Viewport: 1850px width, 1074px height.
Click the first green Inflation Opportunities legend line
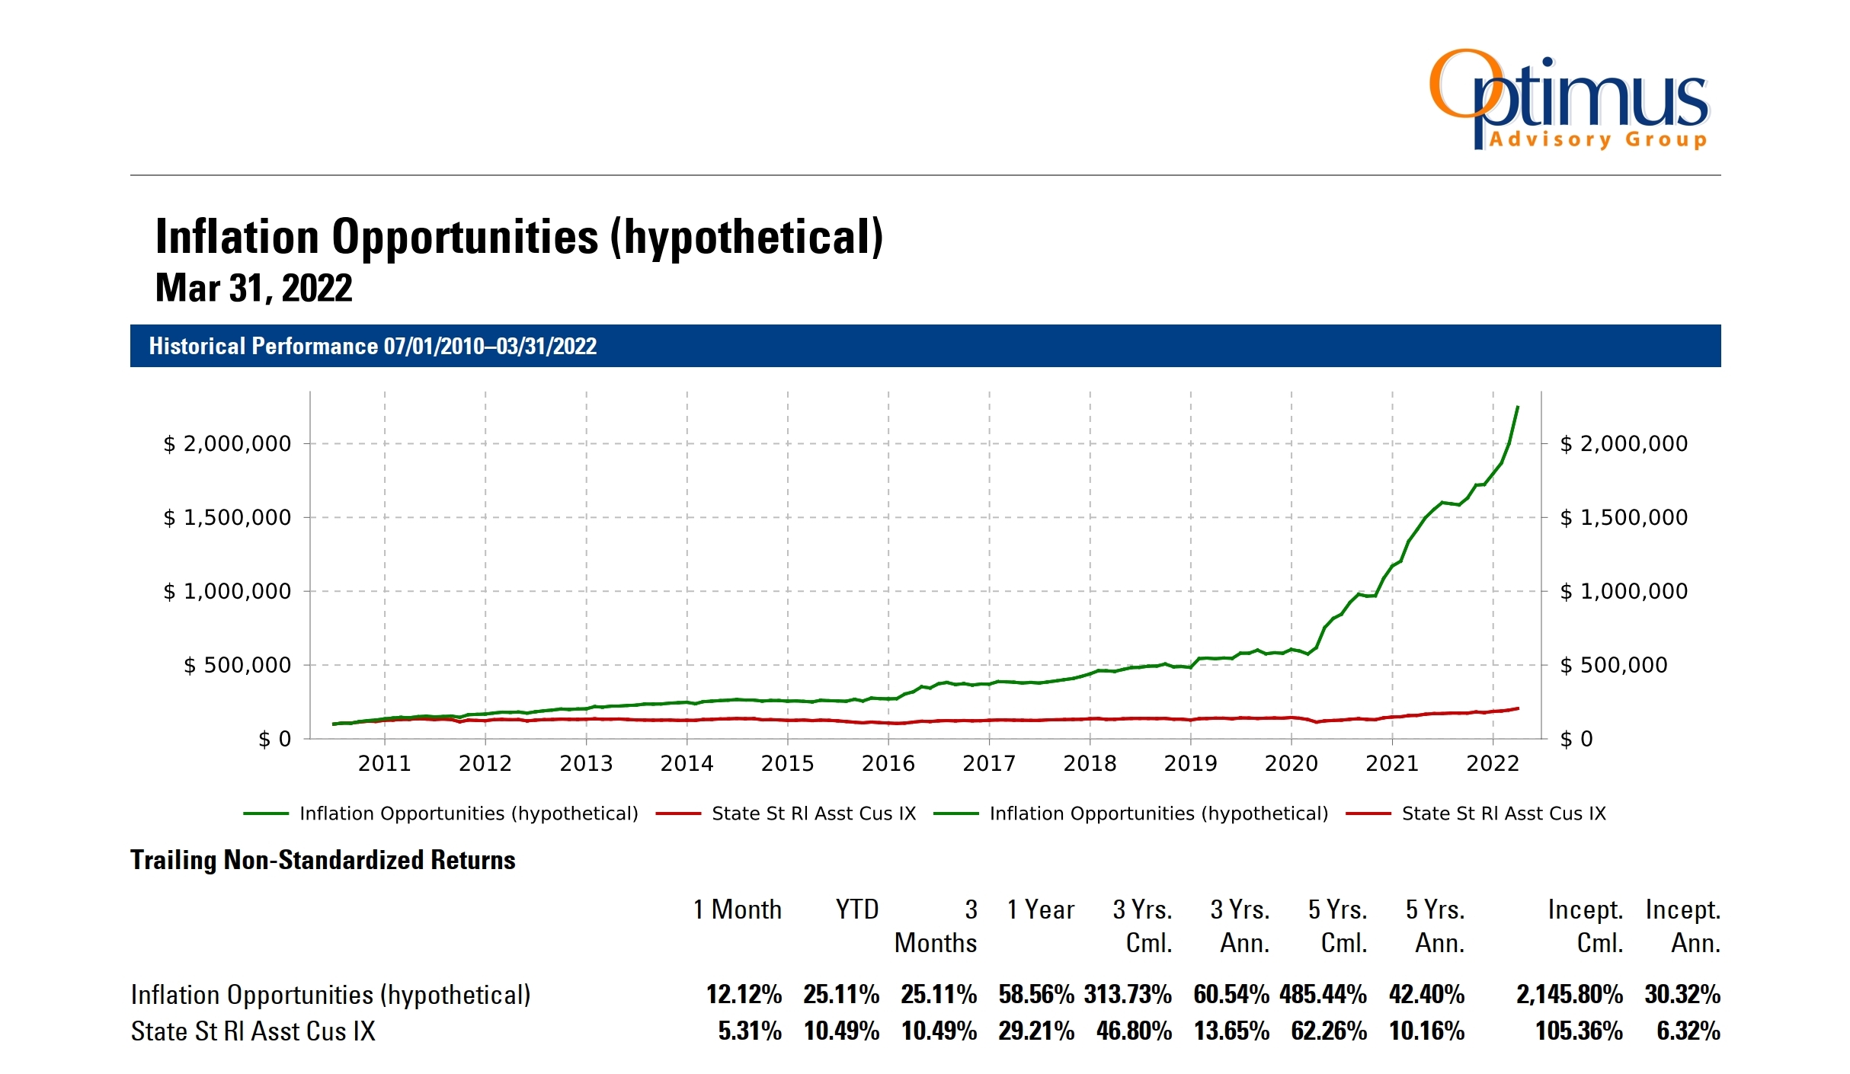point(266,813)
